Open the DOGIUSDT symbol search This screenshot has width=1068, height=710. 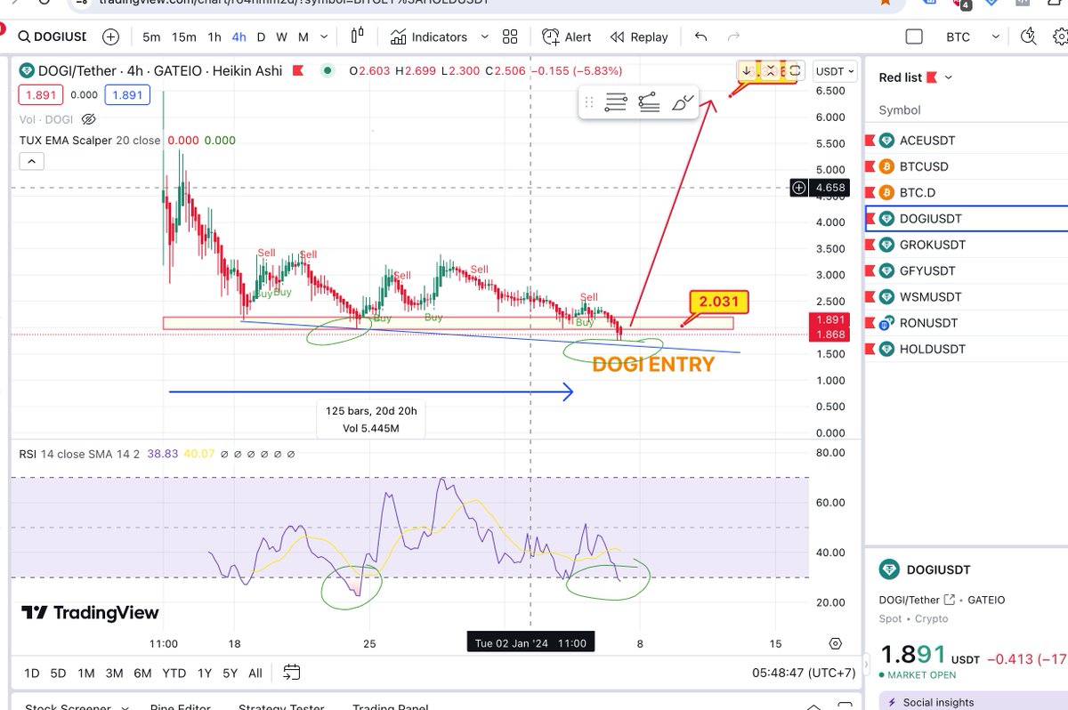pos(53,37)
